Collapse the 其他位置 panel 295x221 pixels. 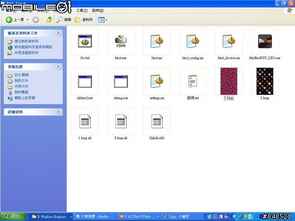click(x=59, y=67)
